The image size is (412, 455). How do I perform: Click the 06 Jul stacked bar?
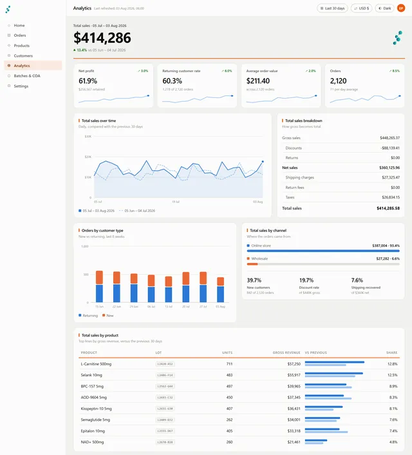pos(151,289)
